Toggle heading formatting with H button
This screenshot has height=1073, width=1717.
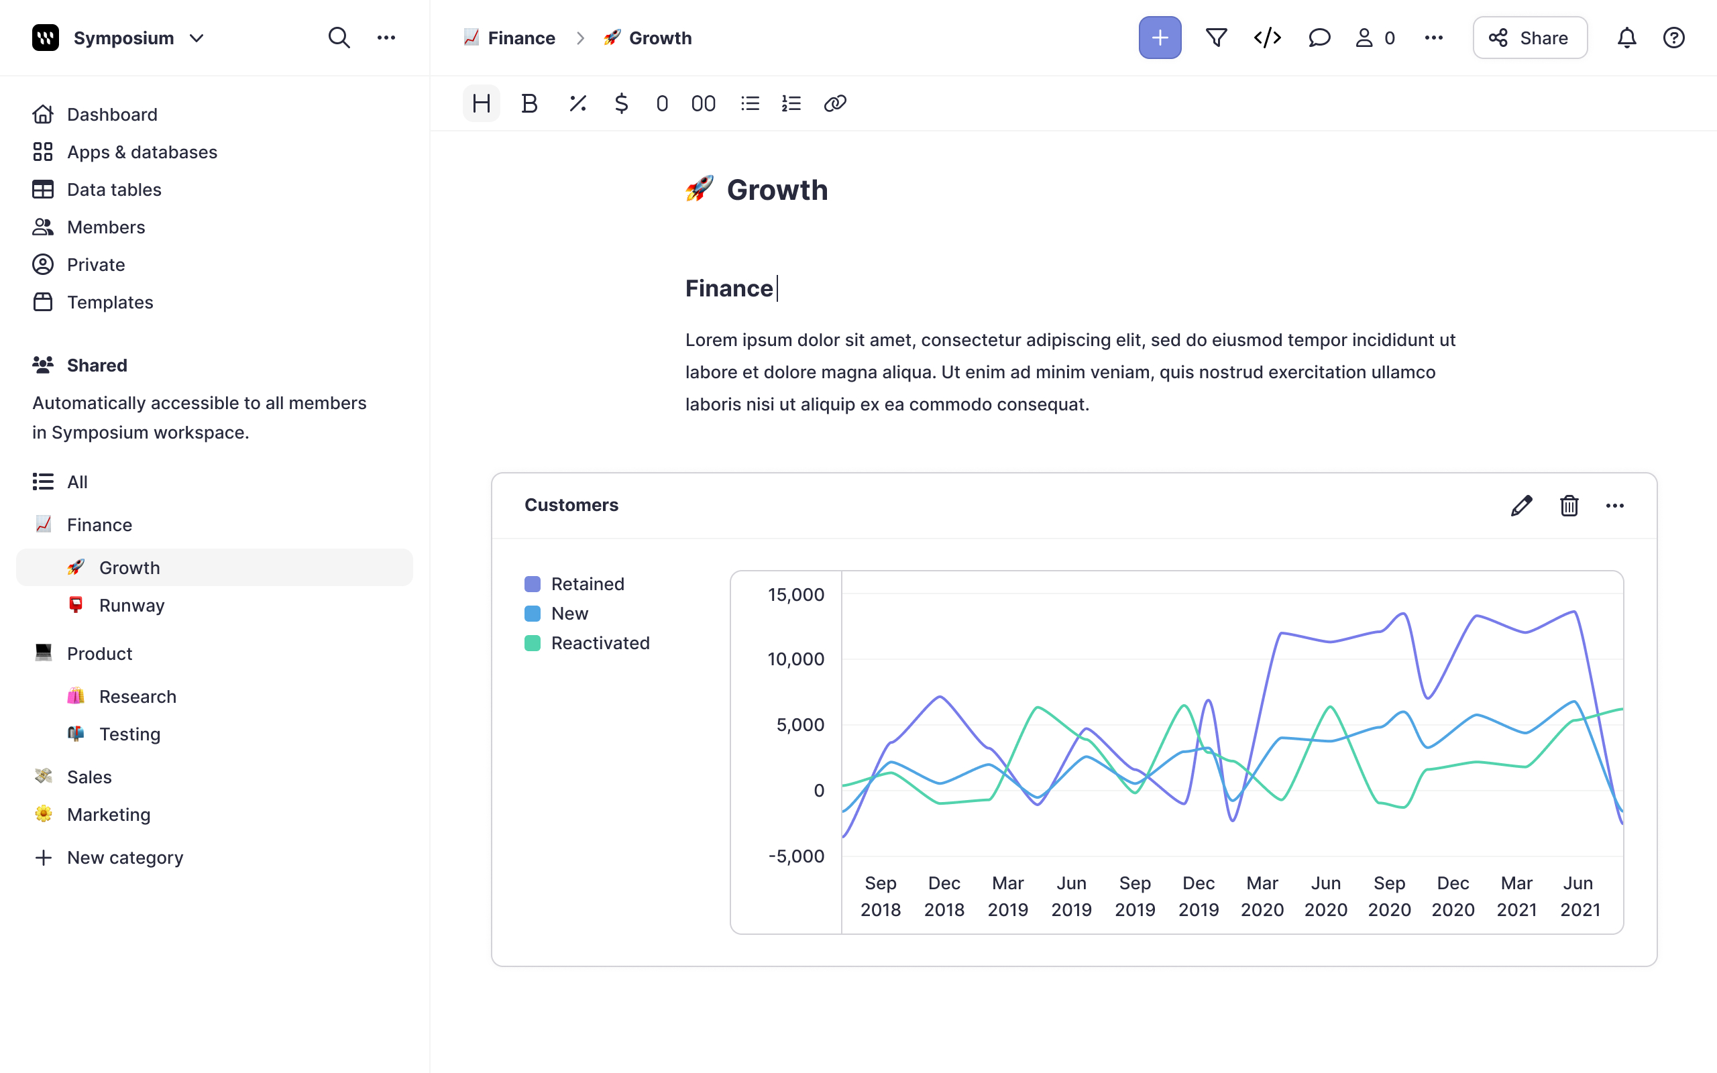click(x=481, y=103)
